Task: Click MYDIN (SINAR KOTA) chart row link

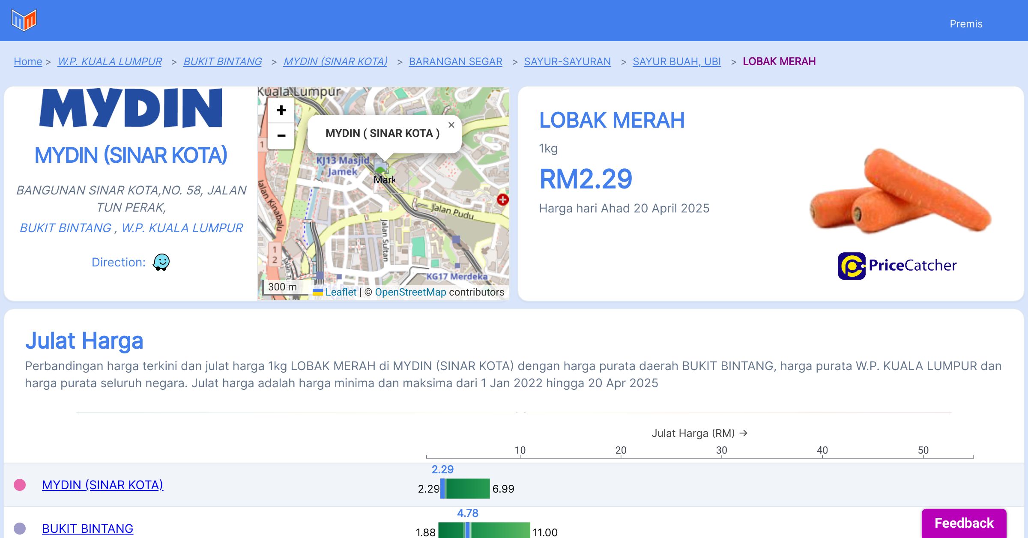Action: click(x=102, y=485)
